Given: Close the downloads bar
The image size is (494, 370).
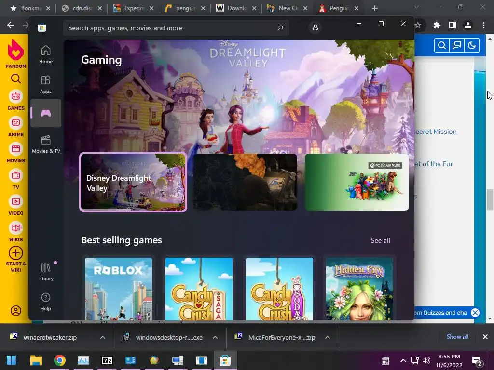Looking at the screenshot, I should [x=485, y=337].
